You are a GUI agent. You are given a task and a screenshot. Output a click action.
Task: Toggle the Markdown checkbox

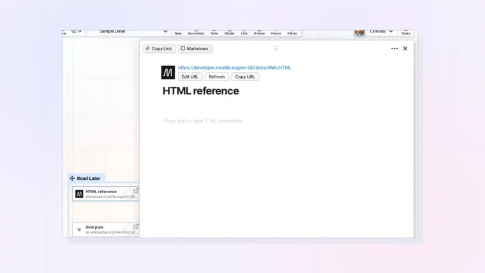tap(183, 48)
